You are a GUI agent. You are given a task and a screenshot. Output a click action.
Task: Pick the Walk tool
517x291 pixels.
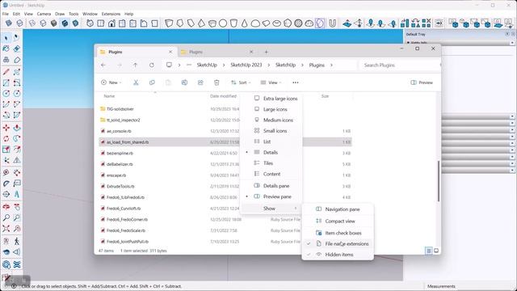pos(17,241)
